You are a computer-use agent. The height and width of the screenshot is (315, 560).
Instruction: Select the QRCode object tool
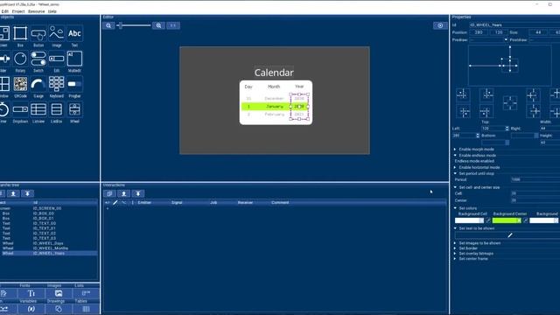20,84
